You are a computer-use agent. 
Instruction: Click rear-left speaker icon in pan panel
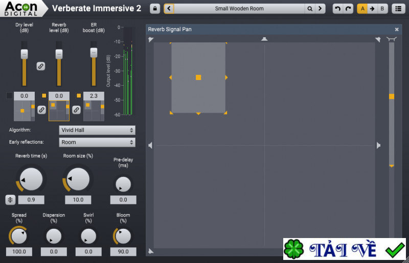point(151,251)
